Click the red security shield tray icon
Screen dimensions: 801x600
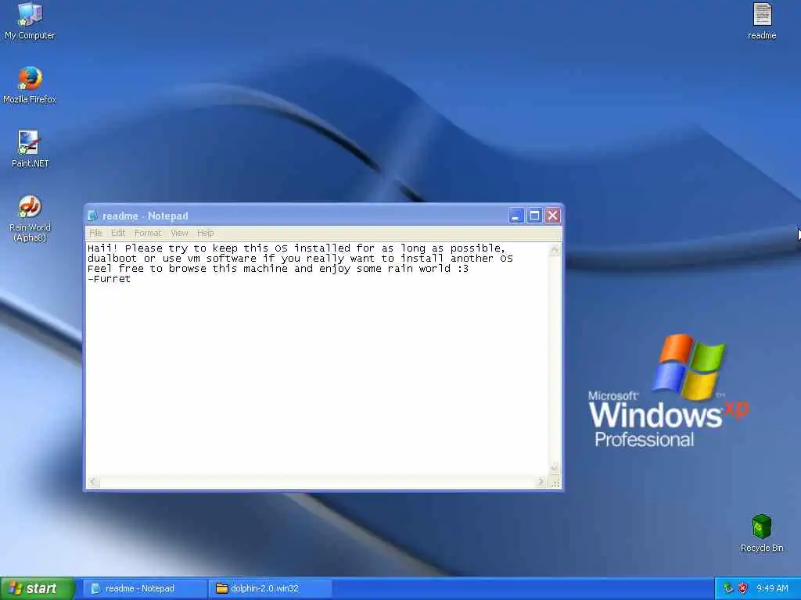[743, 588]
